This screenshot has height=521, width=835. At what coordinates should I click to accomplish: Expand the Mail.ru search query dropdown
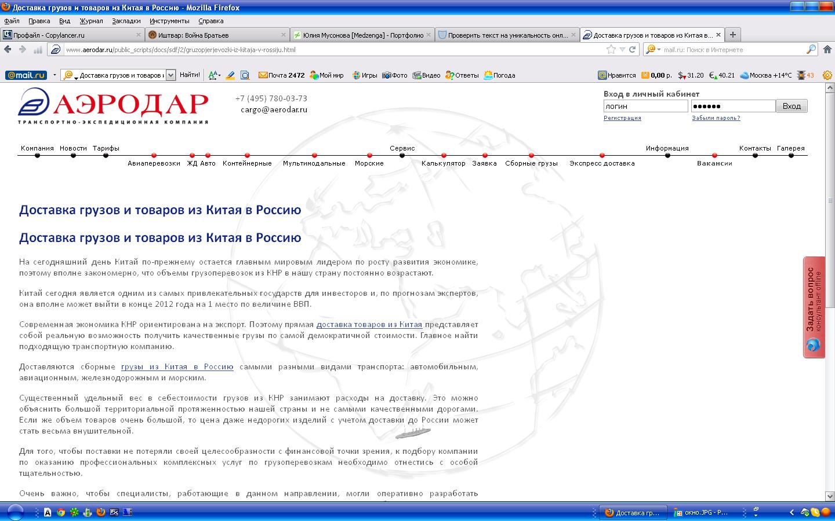[170, 75]
